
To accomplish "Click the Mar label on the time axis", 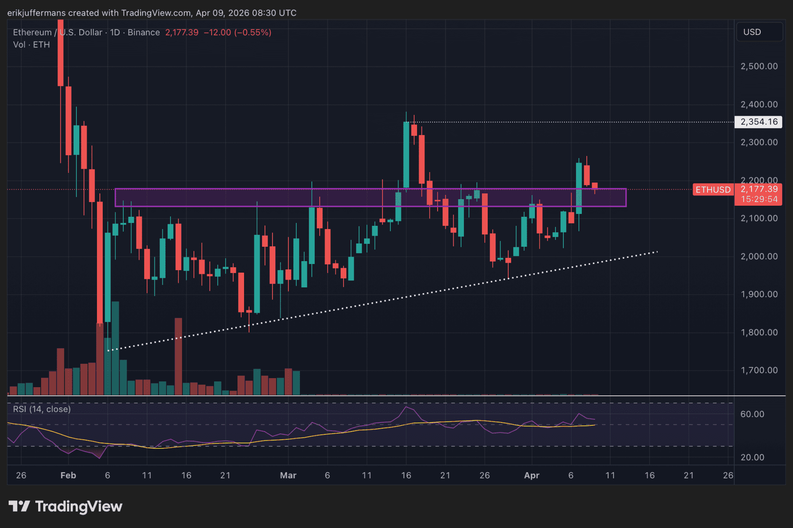I will (288, 475).
